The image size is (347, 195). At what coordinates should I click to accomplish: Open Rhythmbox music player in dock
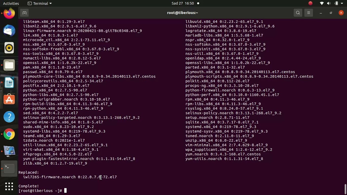pos(9,48)
